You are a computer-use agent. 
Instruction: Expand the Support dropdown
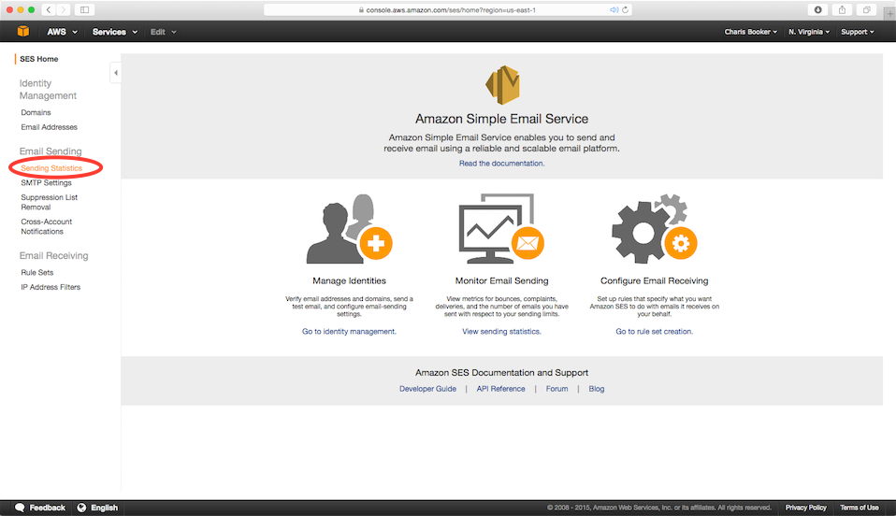858,32
